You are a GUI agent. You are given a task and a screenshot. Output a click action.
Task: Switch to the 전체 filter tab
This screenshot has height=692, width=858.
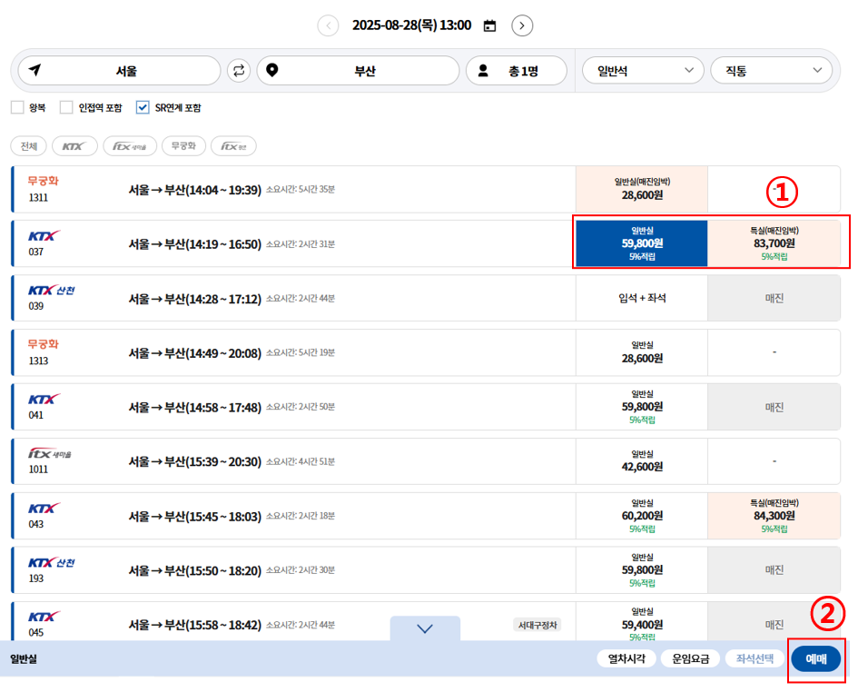(28, 145)
